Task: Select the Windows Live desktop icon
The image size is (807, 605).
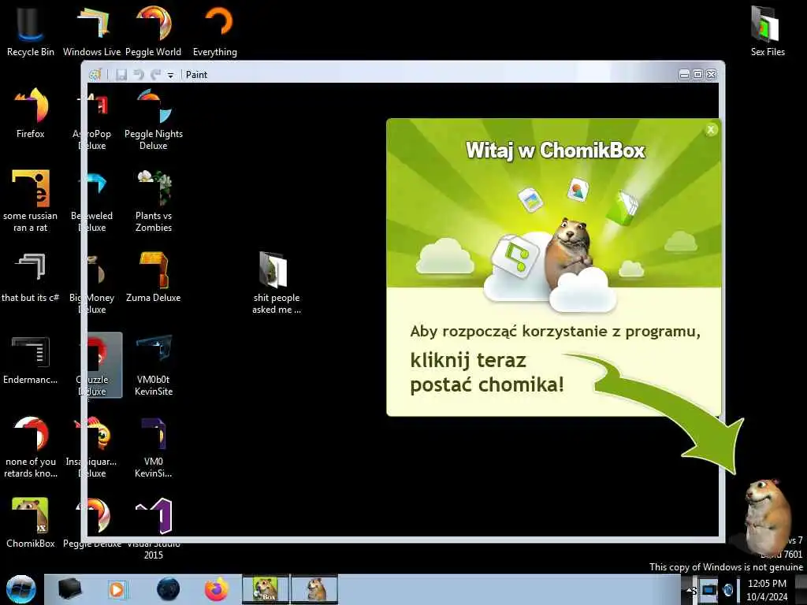Action: [91, 31]
